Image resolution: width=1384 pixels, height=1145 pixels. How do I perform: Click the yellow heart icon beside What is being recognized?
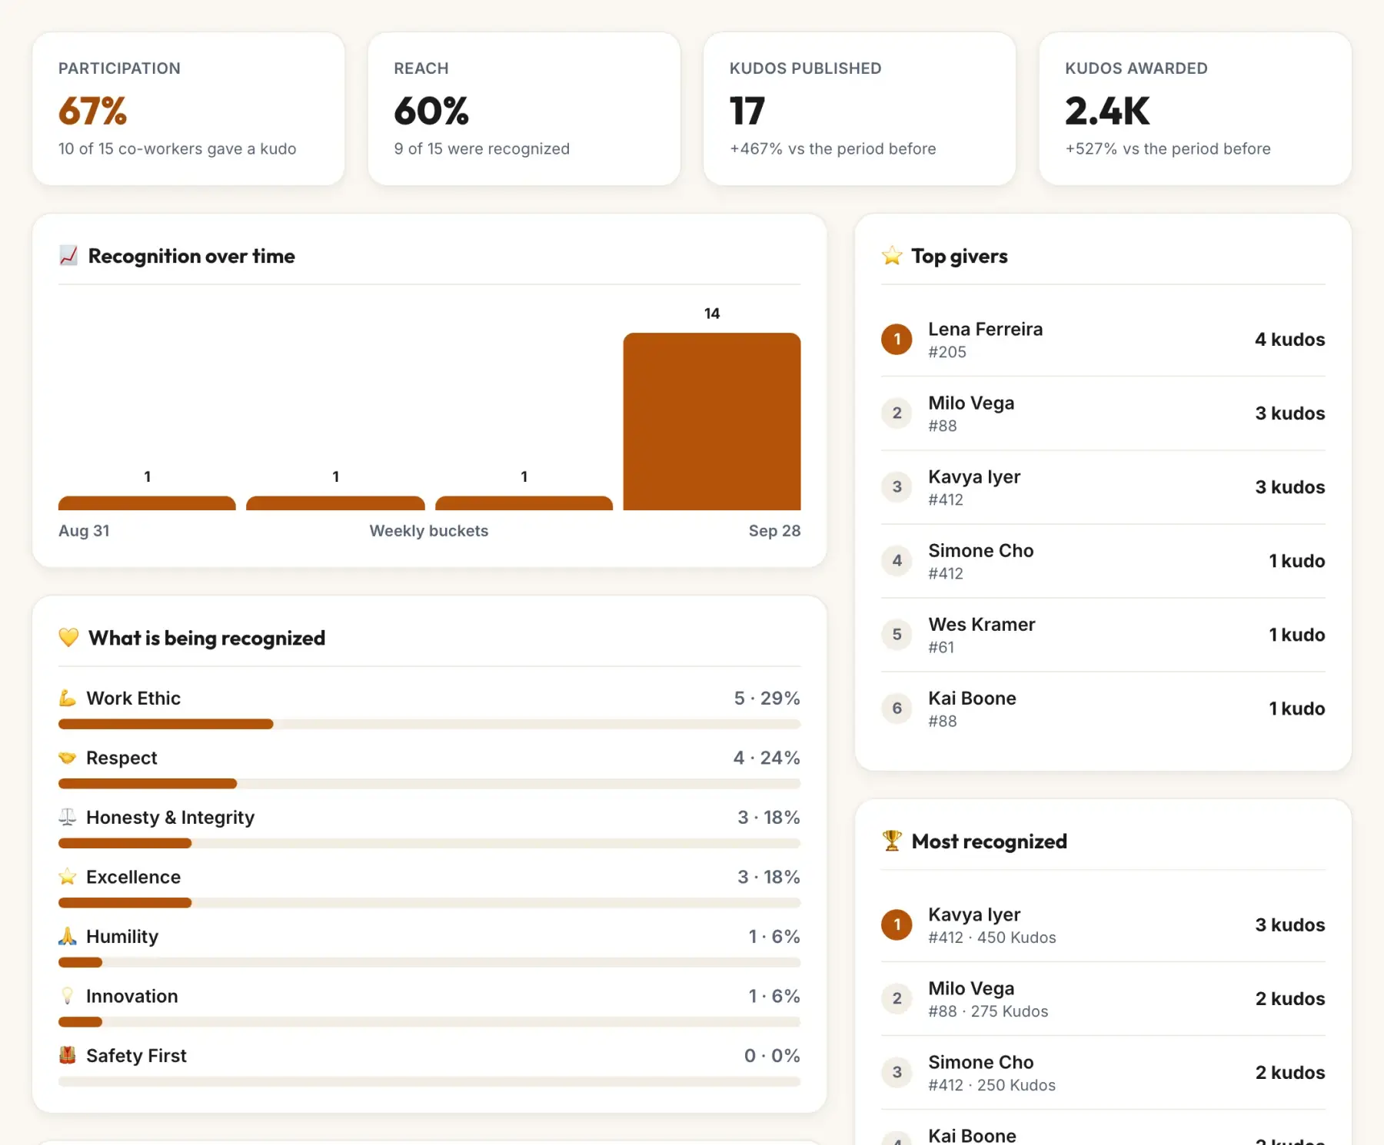click(x=68, y=638)
